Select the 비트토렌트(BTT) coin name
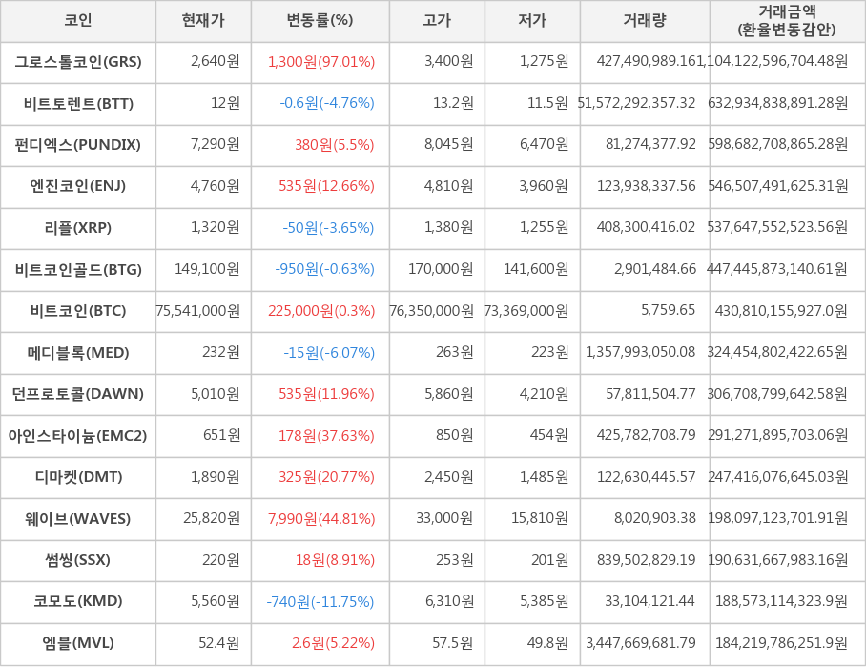Viewport: 866px width, 668px height. point(78,104)
